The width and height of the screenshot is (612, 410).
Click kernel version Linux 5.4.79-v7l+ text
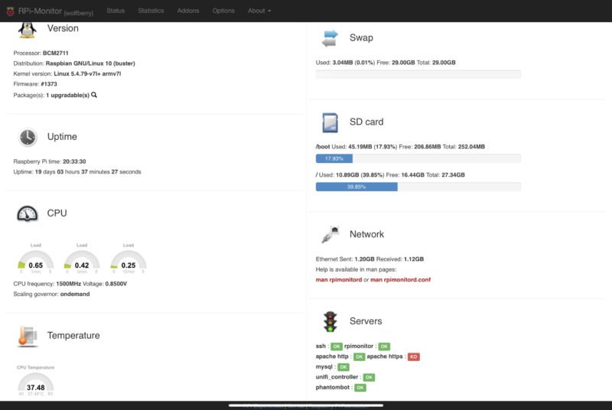87,73
